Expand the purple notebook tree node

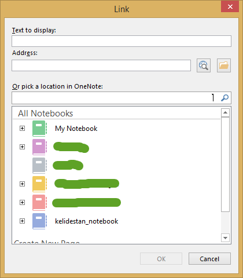[23, 147]
